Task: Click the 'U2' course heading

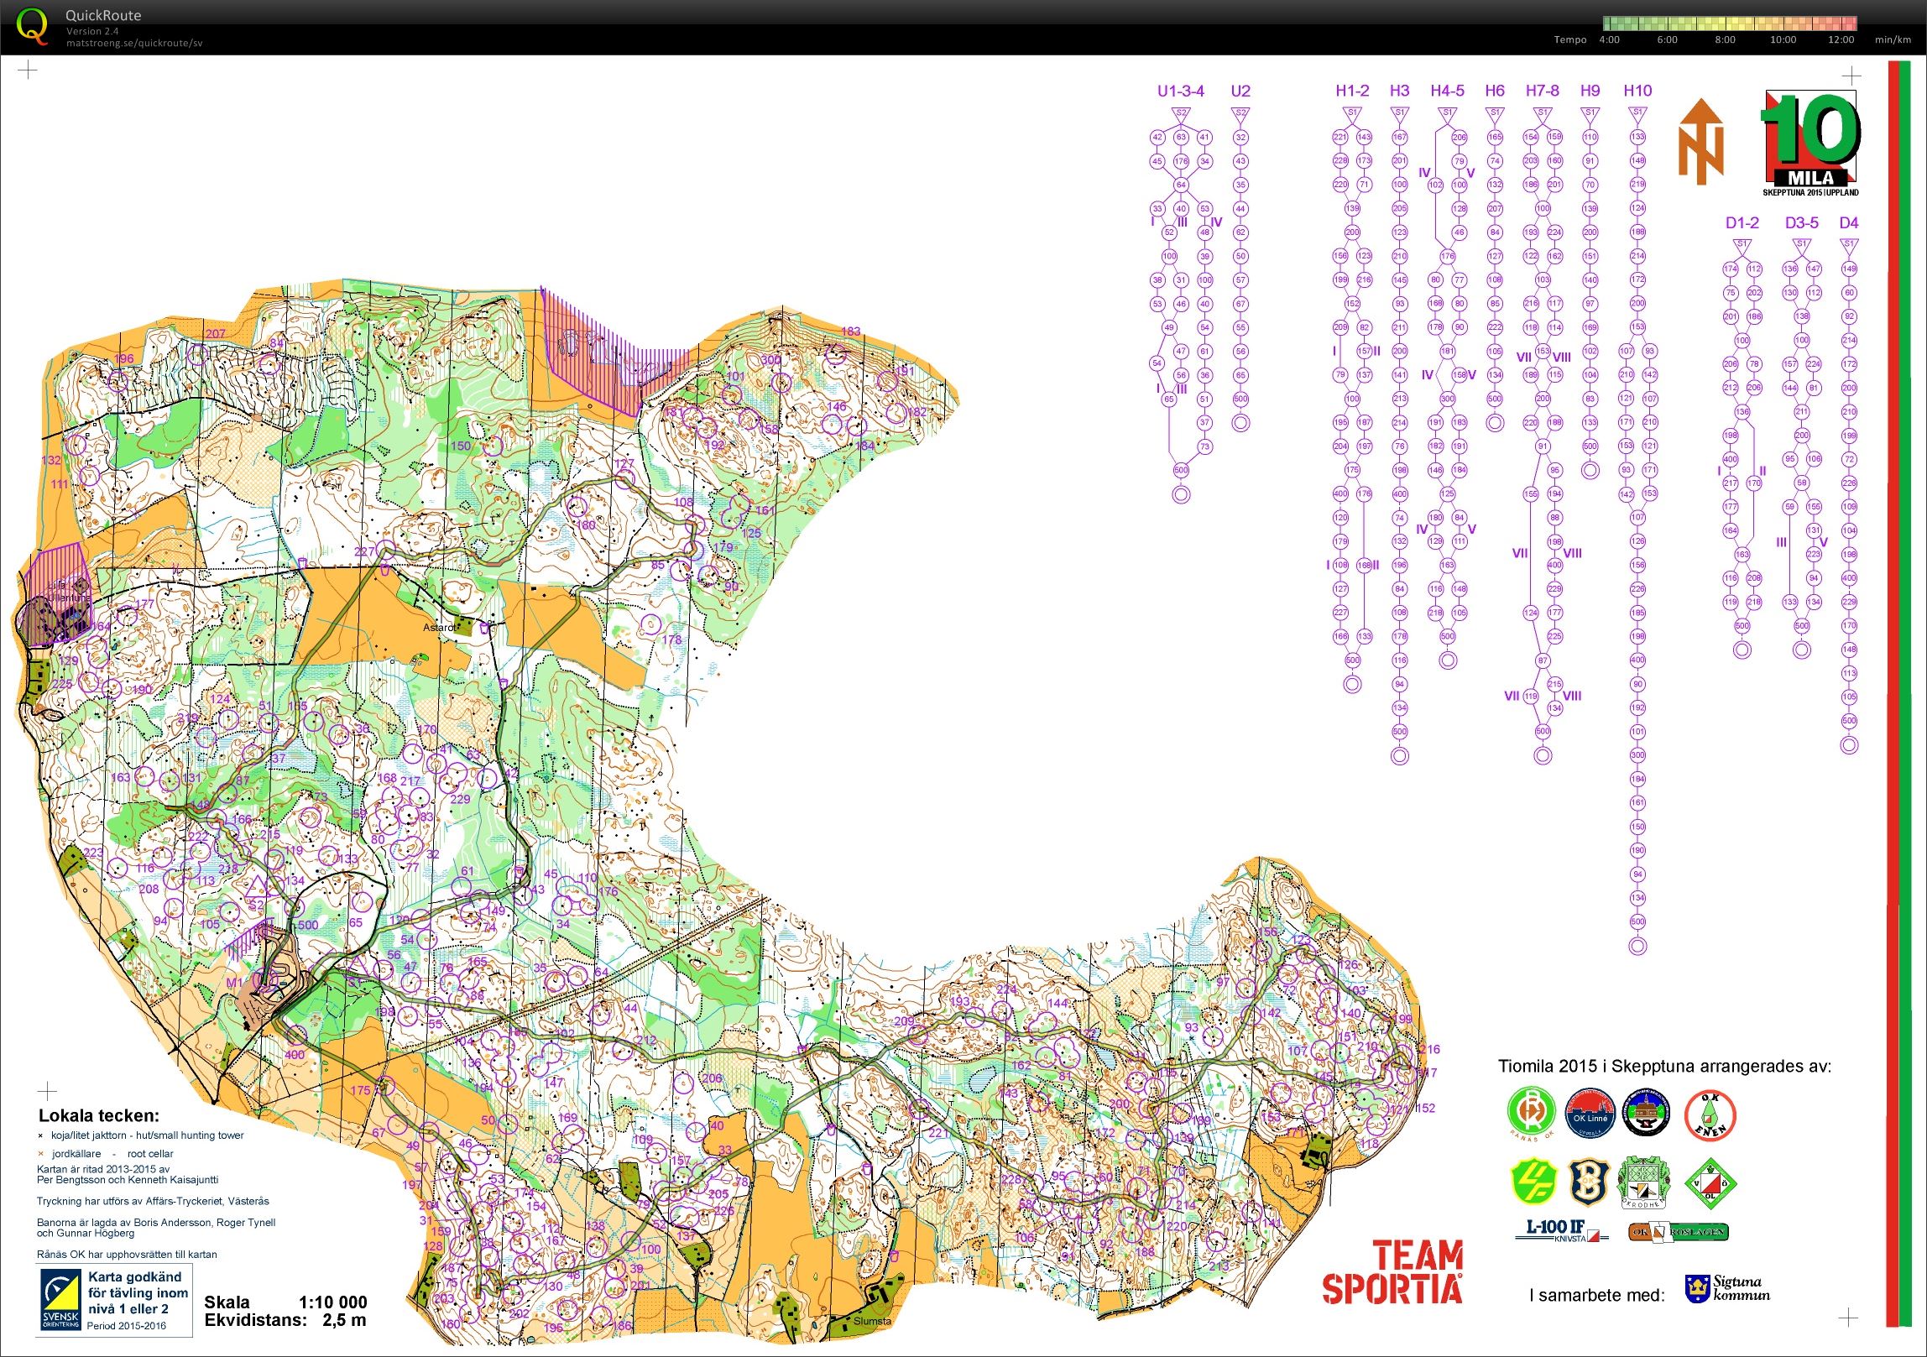Action: click(x=1240, y=91)
